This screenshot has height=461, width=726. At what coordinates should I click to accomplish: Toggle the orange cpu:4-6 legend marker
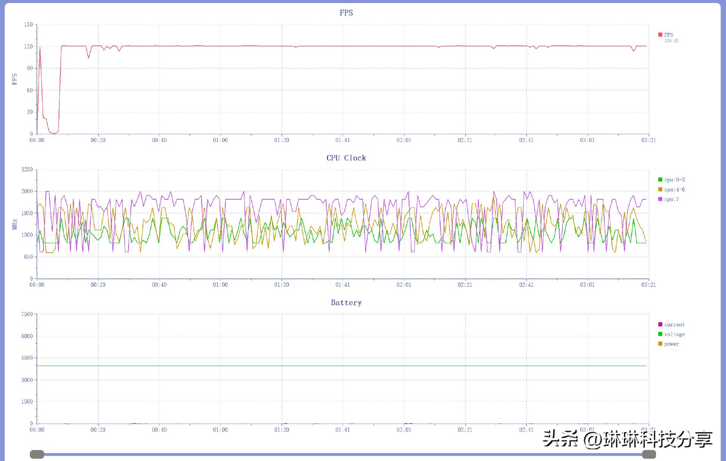(x=660, y=189)
